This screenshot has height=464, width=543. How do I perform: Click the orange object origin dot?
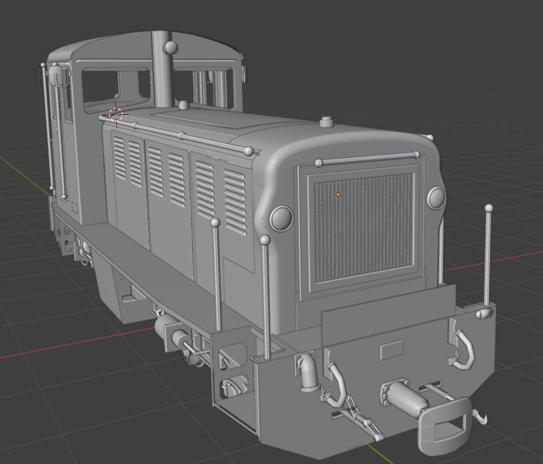coord(338,194)
